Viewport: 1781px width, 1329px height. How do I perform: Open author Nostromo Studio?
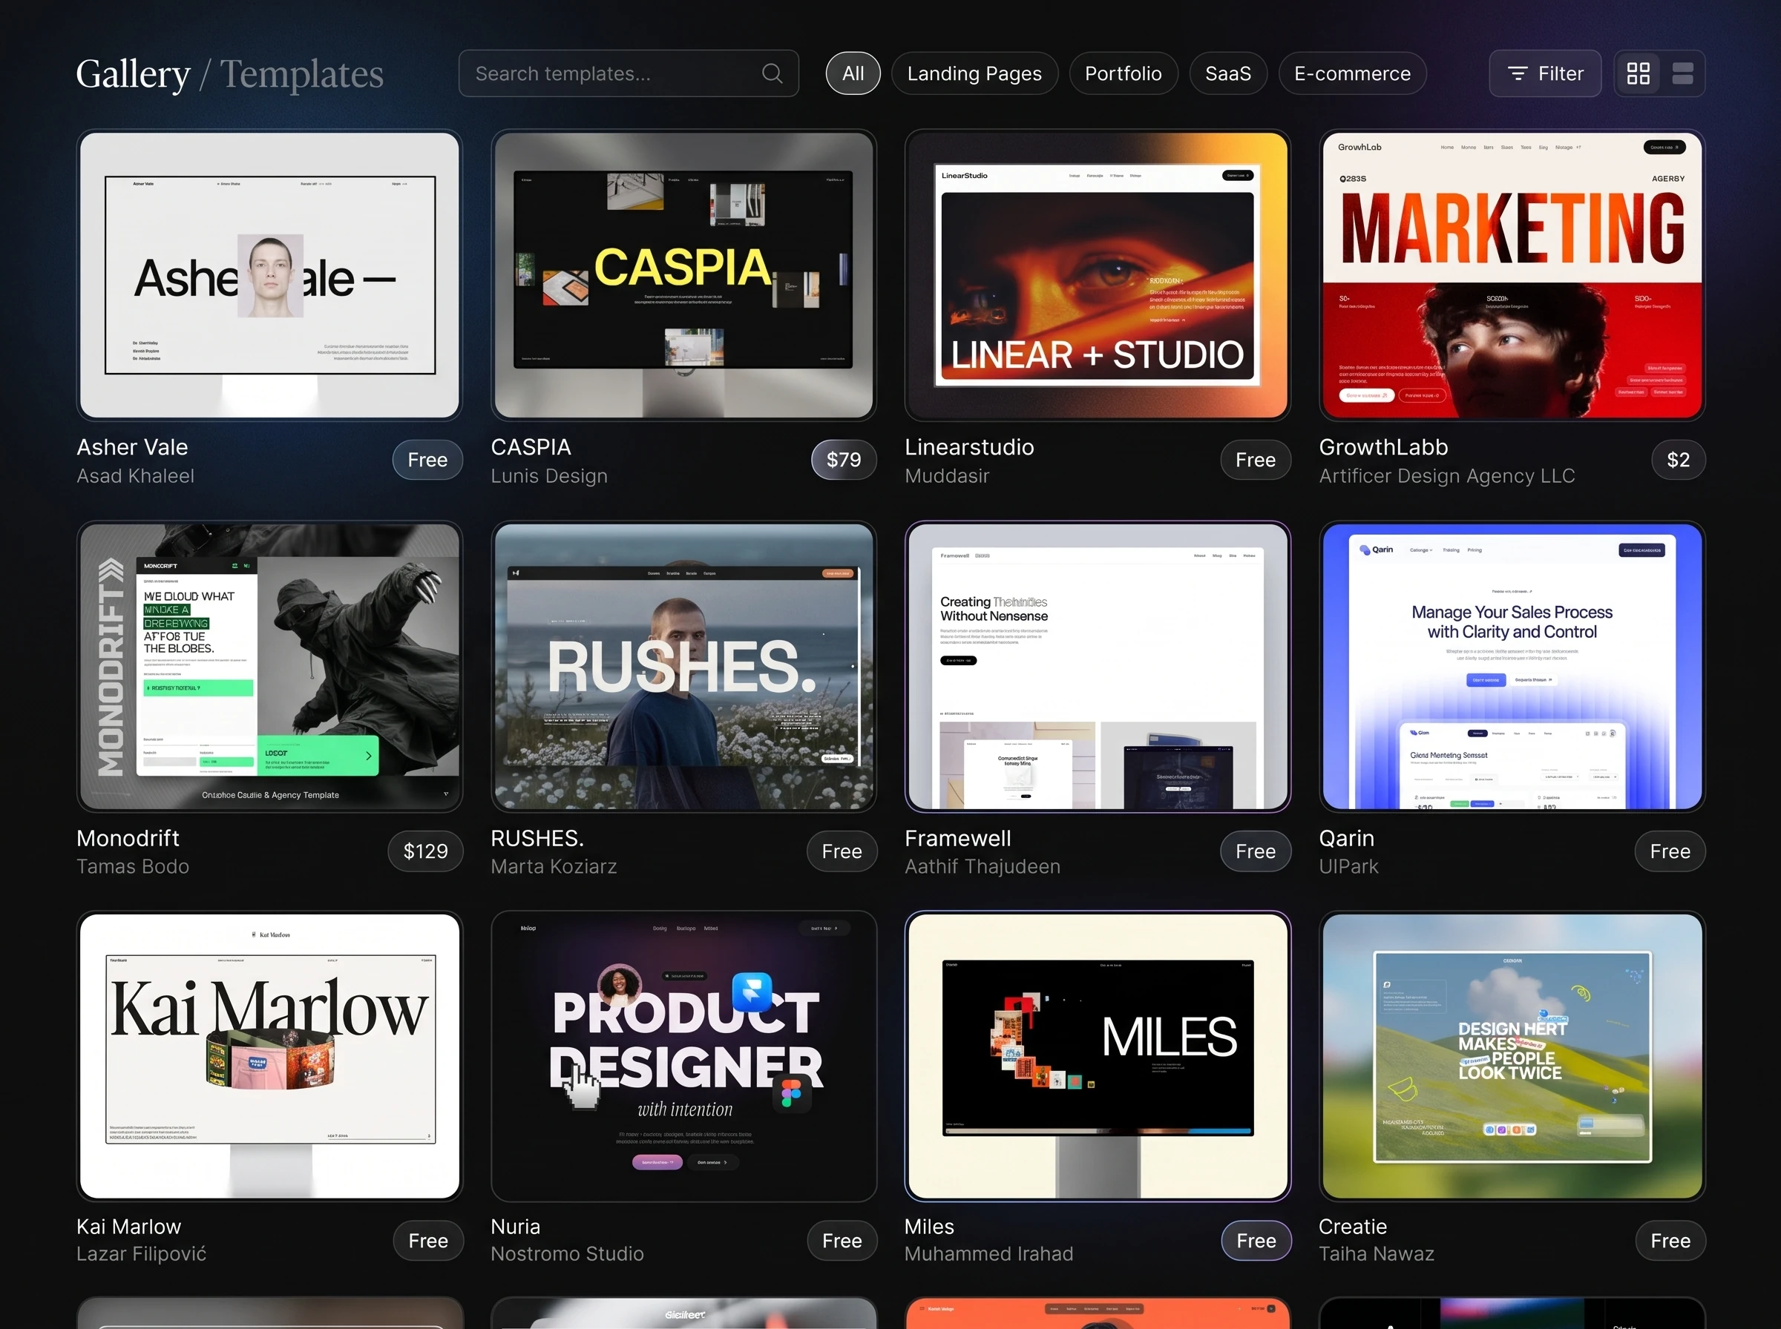pyautogui.click(x=566, y=1253)
